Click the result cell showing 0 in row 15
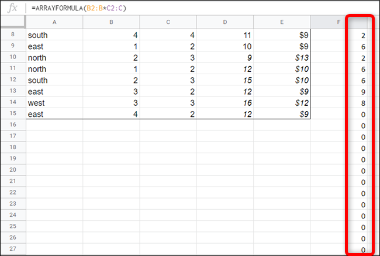Viewport: 380px width, 256px height. pyautogui.click(x=338, y=114)
